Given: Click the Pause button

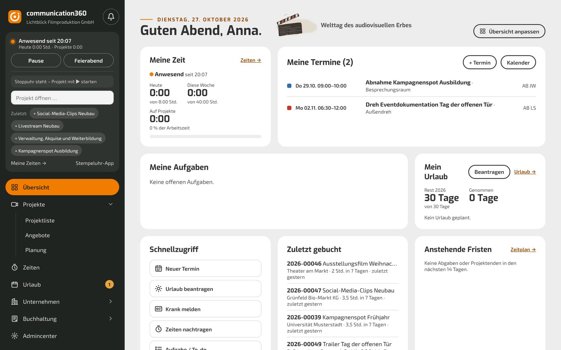Looking at the screenshot, I should tap(36, 61).
